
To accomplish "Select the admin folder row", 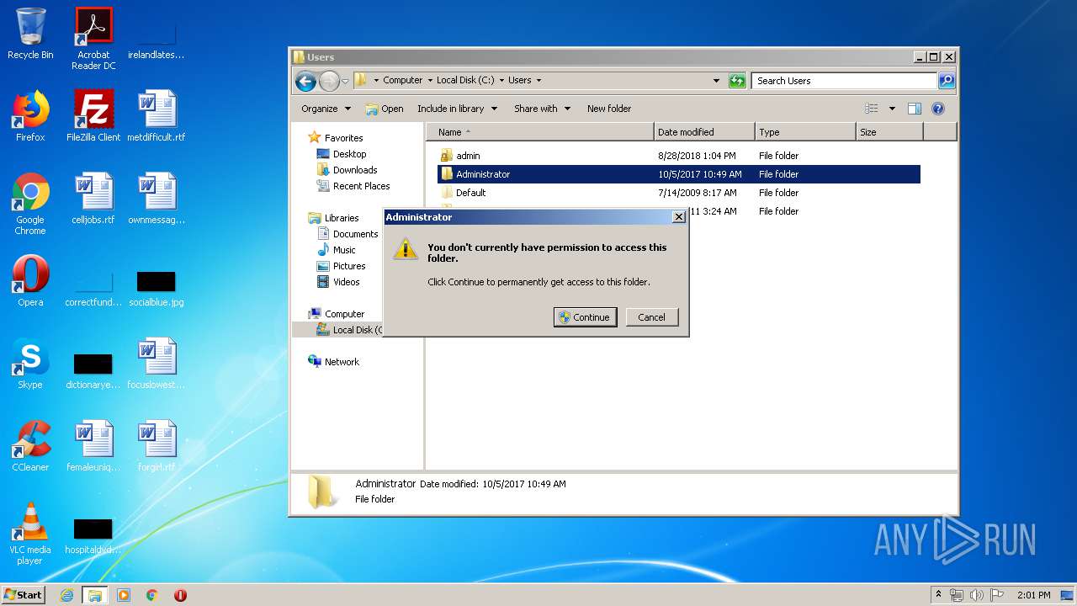I will (678, 156).
